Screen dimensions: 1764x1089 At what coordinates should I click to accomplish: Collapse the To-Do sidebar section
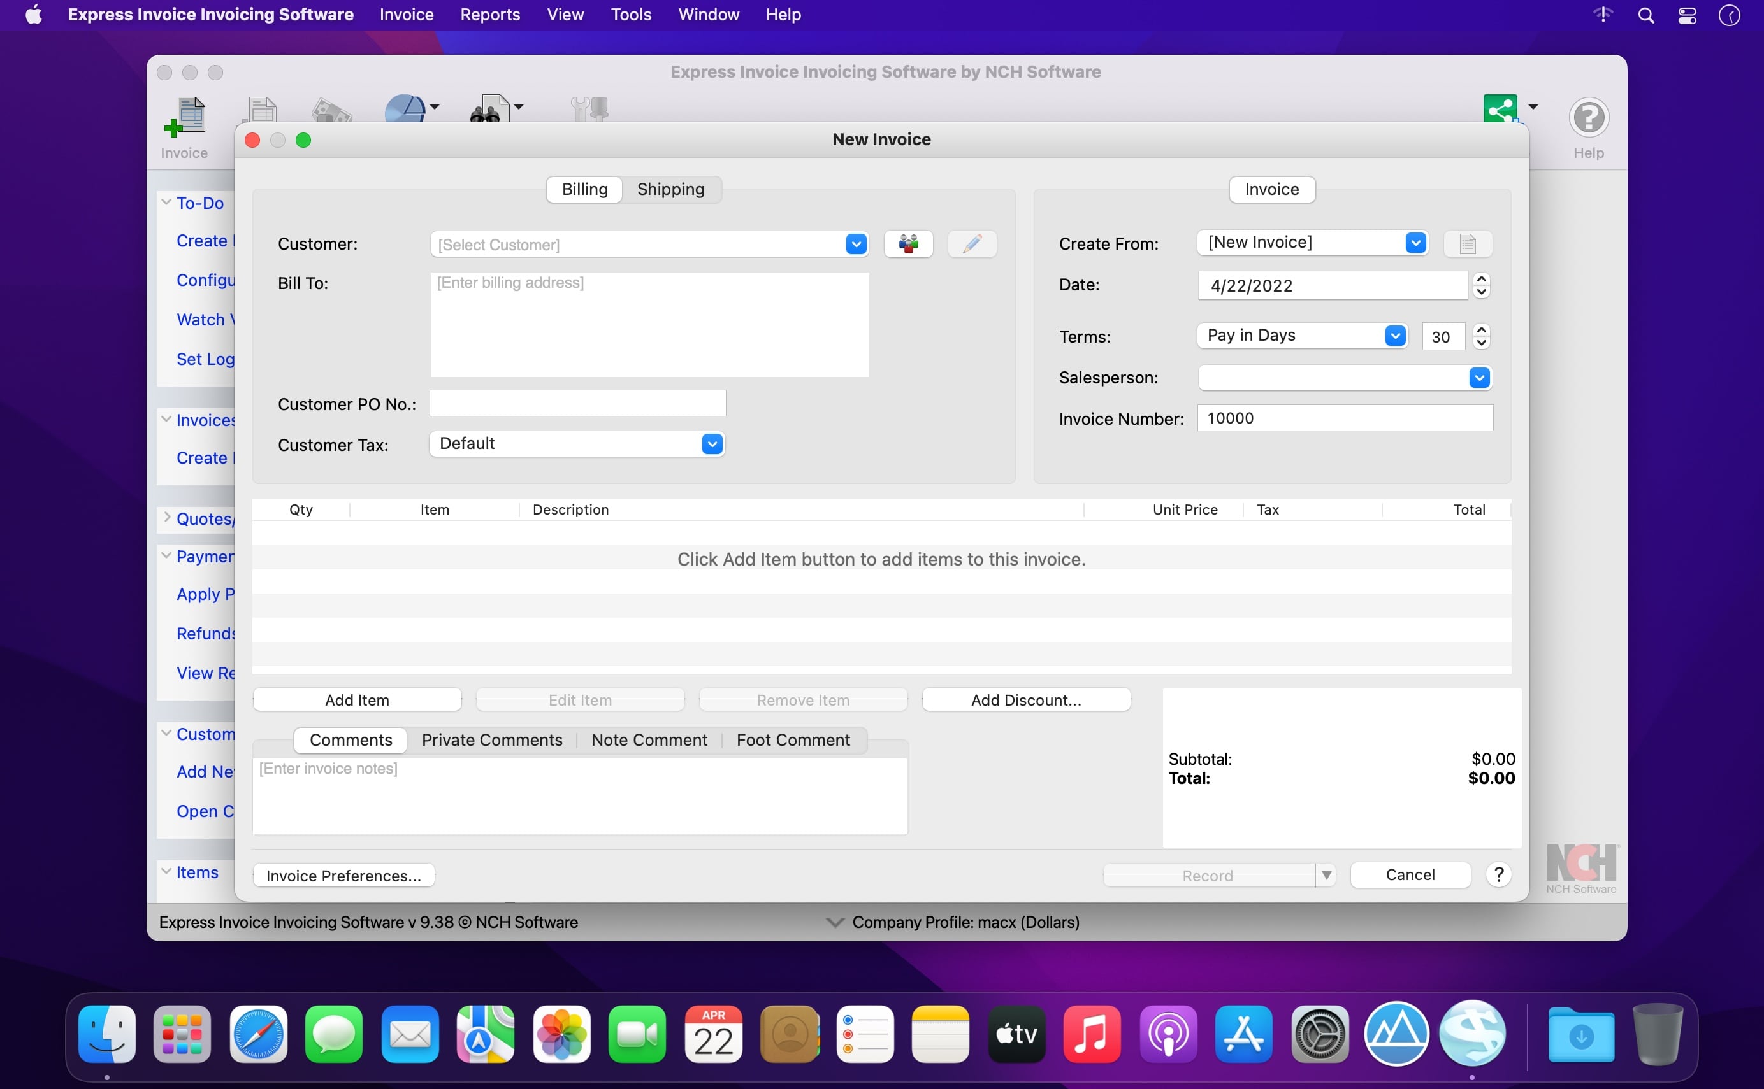(166, 203)
